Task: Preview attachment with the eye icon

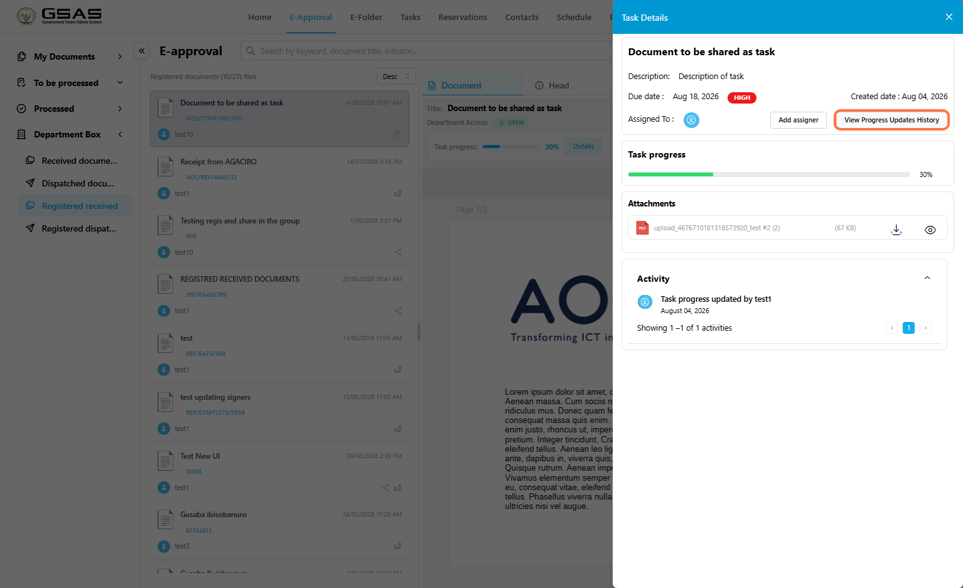Action: [930, 230]
